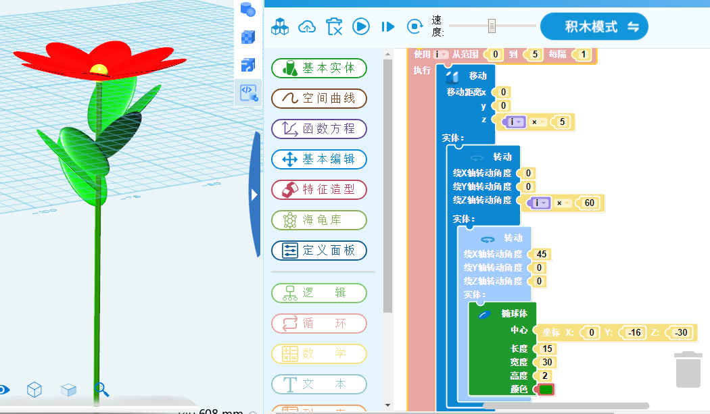710x414 pixels.
Task: Run the program with play button
Action: pyautogui.click(x=361, y=27)
